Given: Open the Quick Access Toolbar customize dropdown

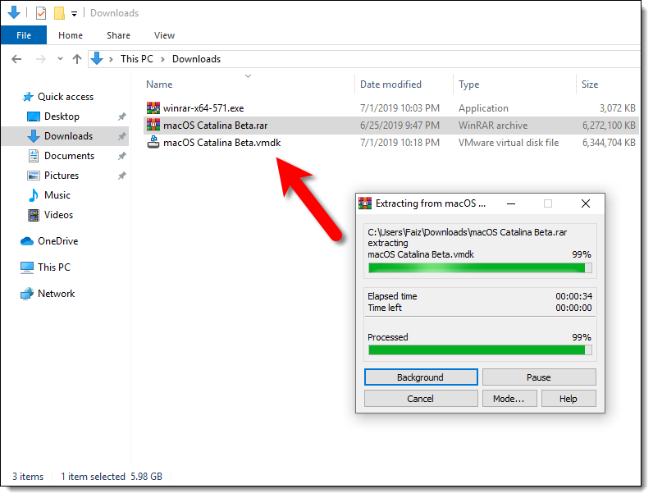Looking at the screenshot, I should pos(74,14).
